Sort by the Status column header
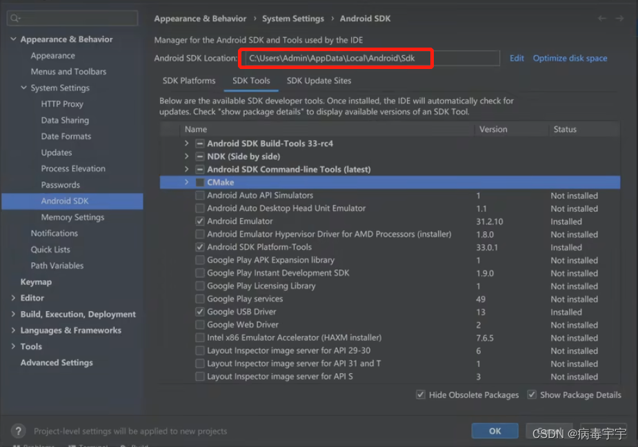638x447 pixels. (x=565, y=129)
